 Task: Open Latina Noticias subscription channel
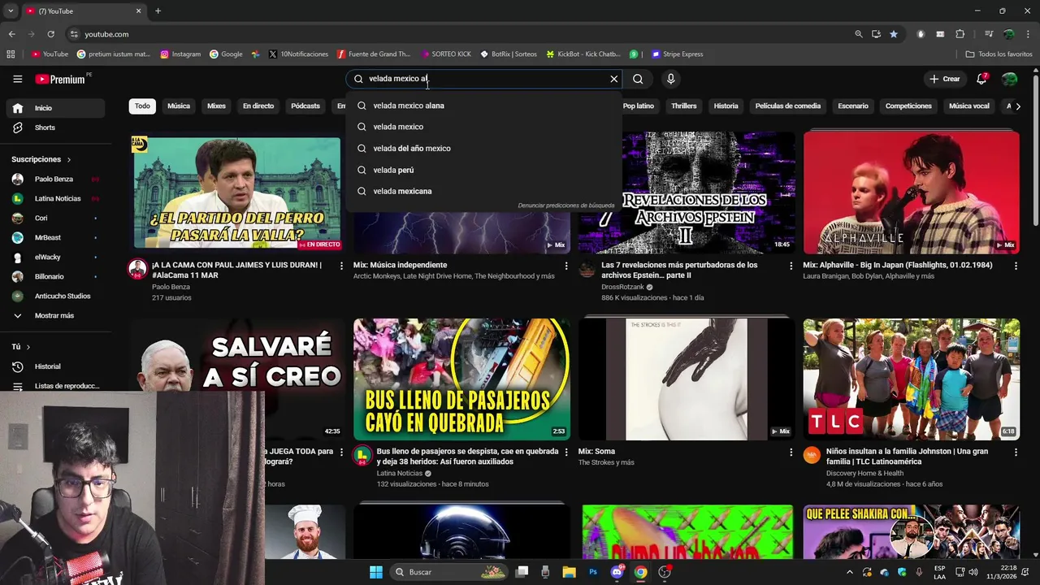coord(56,198)
